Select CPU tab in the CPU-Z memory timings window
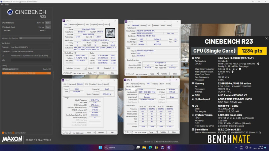269x151 pixels. tap(65, 84)
